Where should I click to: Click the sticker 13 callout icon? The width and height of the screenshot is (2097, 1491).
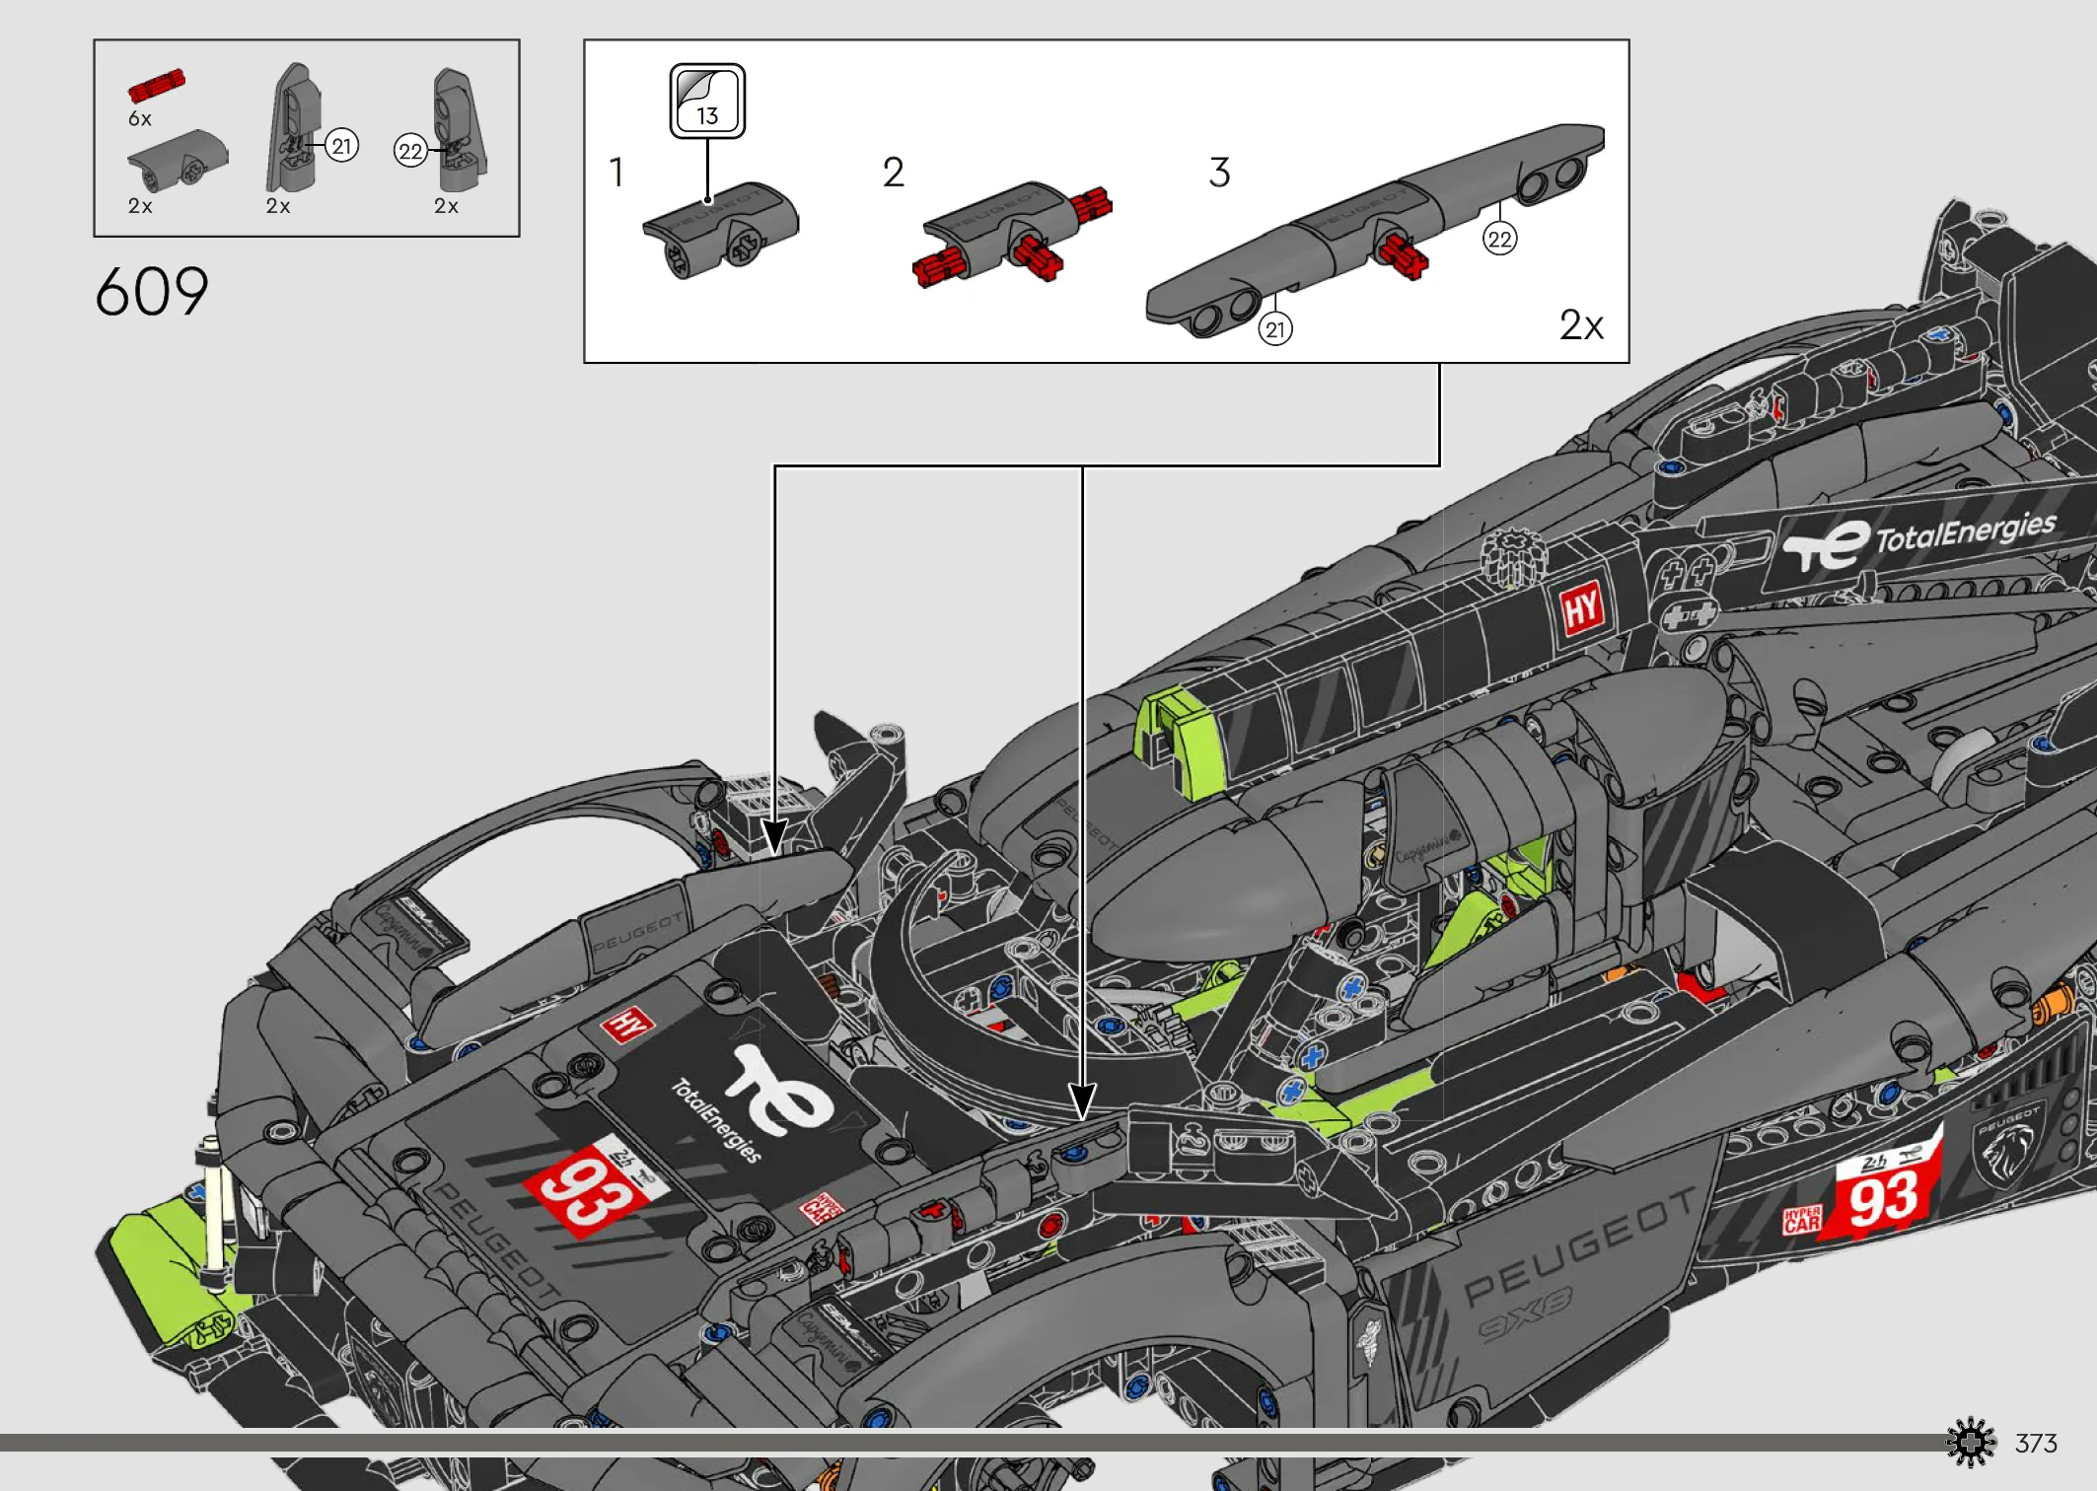[707, 101]
